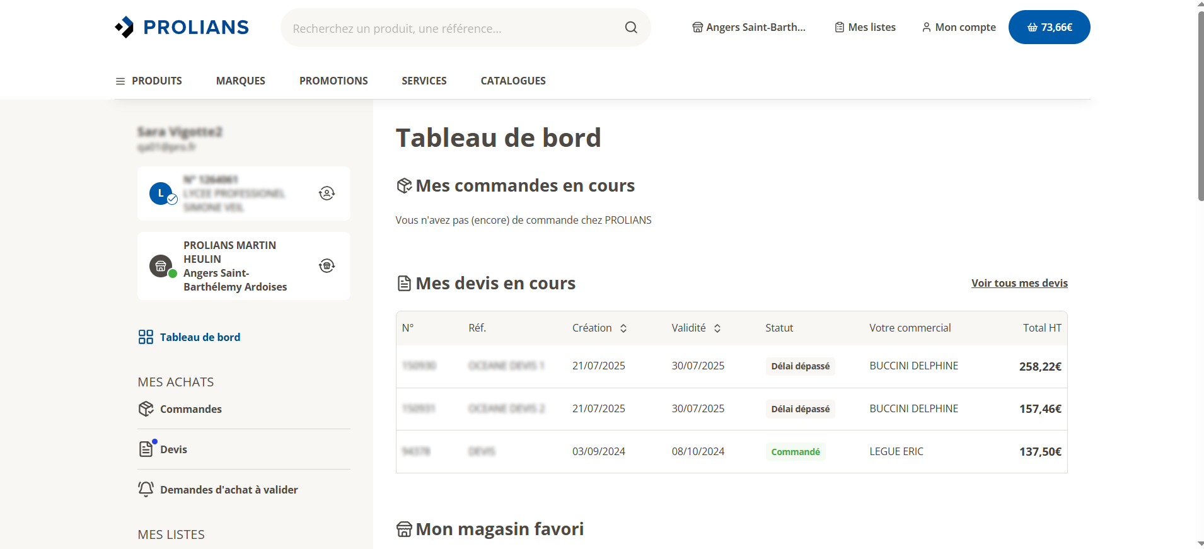The height and width of the screenshot is (549, 1204).
Task: Click the Commandes box icon in sidebar
Action: coord(146,409)
